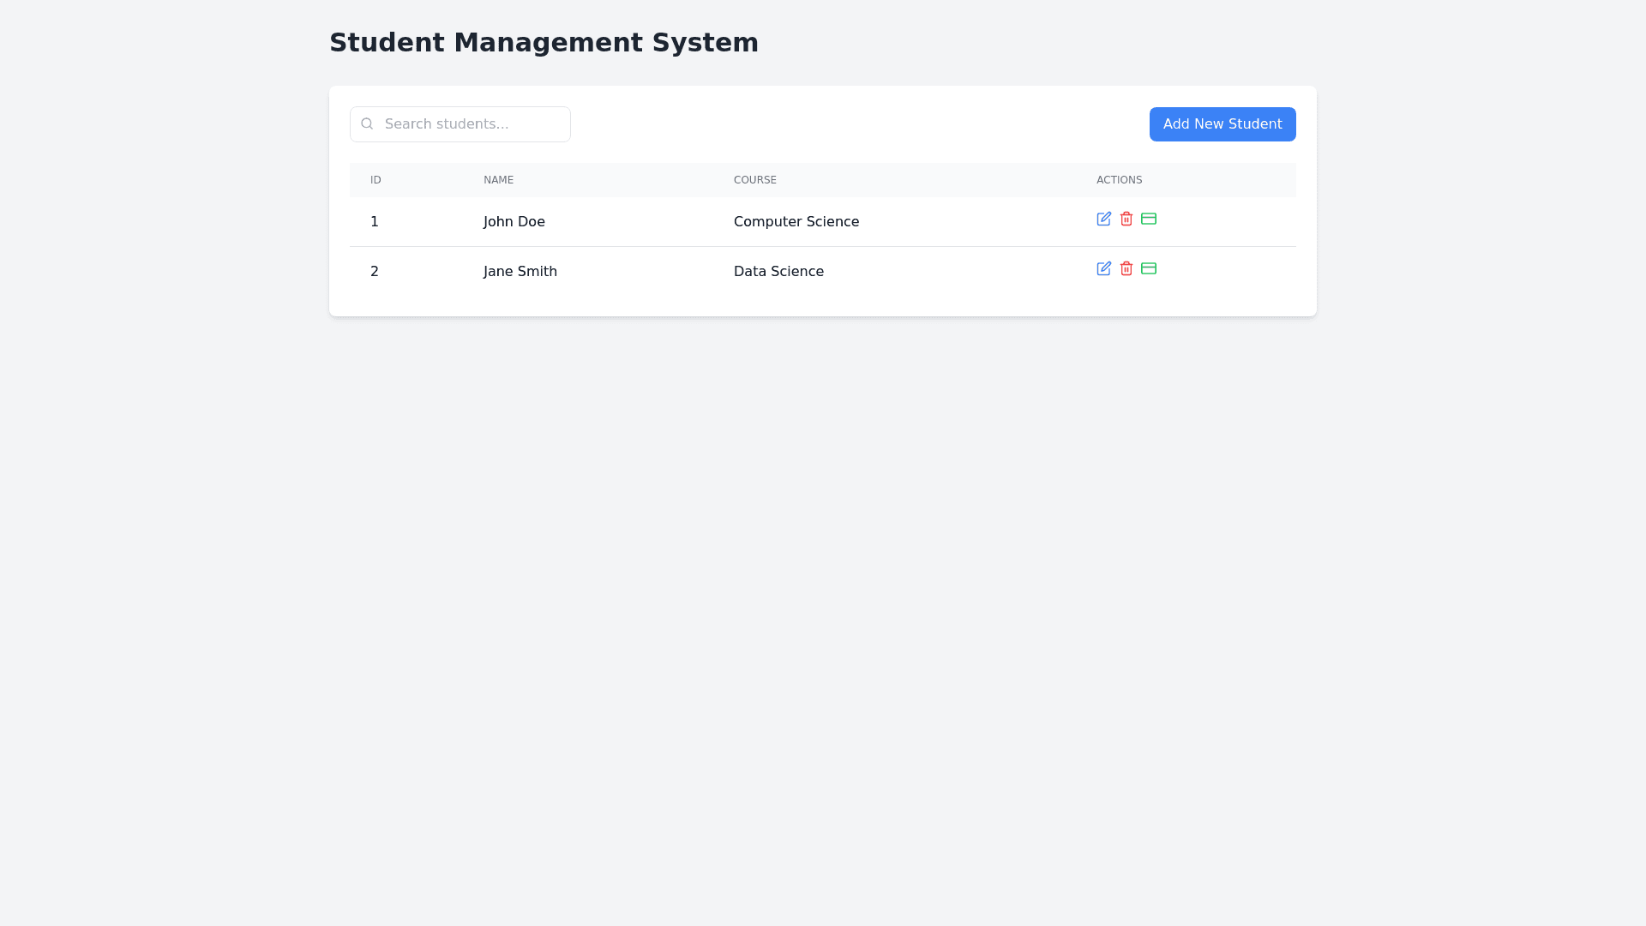Click the magnifier icon in the search box

click(x=367, y=123)
